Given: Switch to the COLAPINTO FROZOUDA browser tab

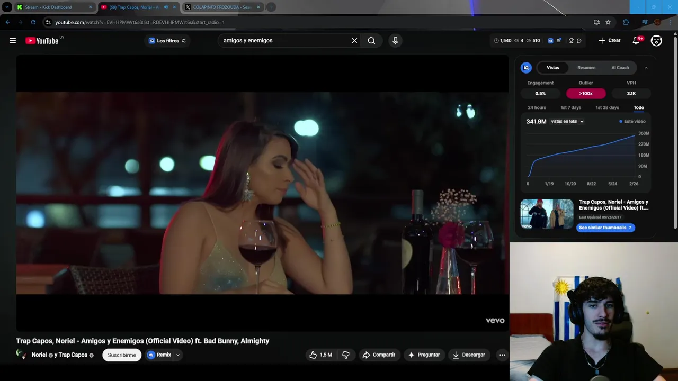Looking at the screenshot, I should tap(221, 7).
